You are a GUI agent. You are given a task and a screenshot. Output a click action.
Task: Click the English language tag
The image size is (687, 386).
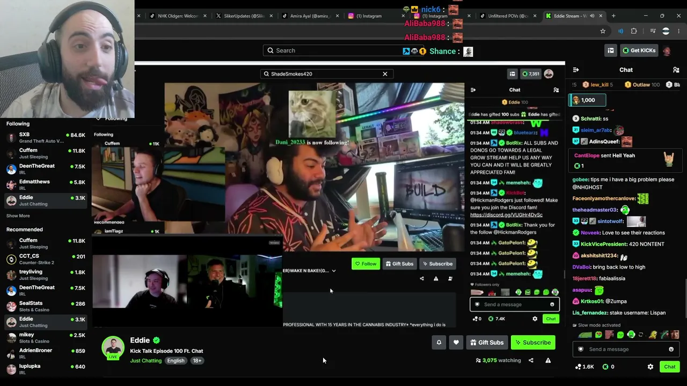(x=176, y=361)
